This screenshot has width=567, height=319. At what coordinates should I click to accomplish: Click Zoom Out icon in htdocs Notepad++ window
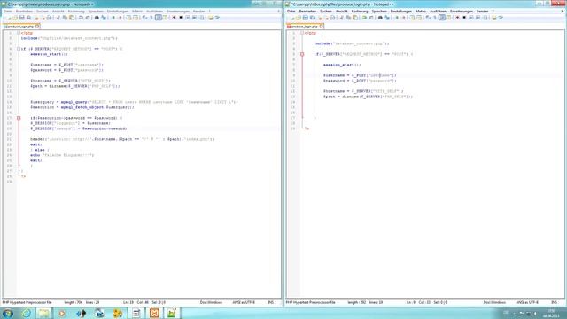(404, 18)
